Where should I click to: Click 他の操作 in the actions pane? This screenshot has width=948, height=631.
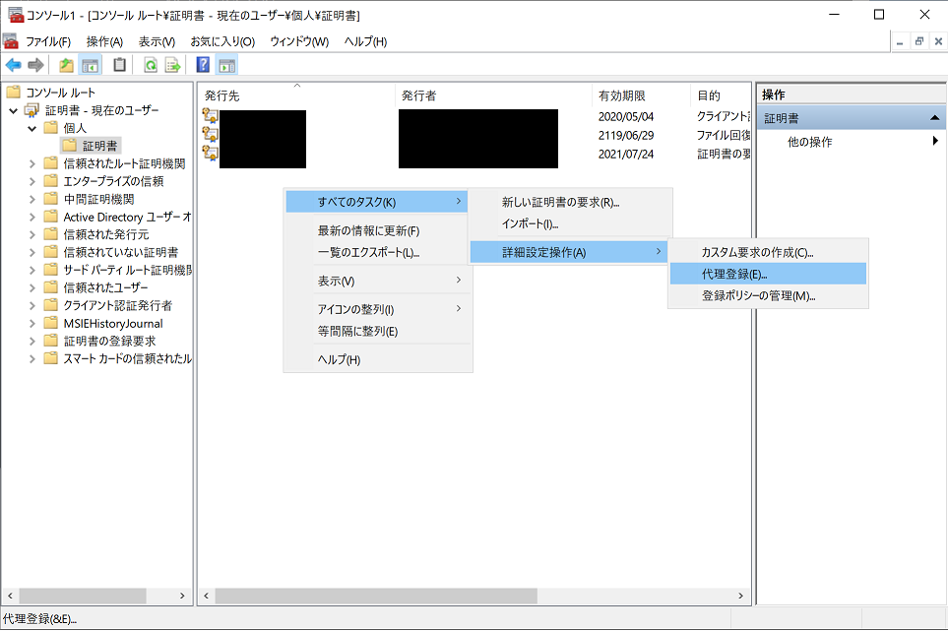809,142
